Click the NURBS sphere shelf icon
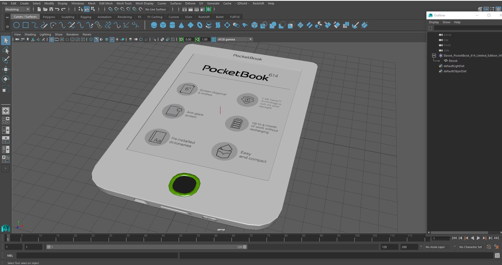The height and width of the screenshot is (265, 502). click(154, 25)
